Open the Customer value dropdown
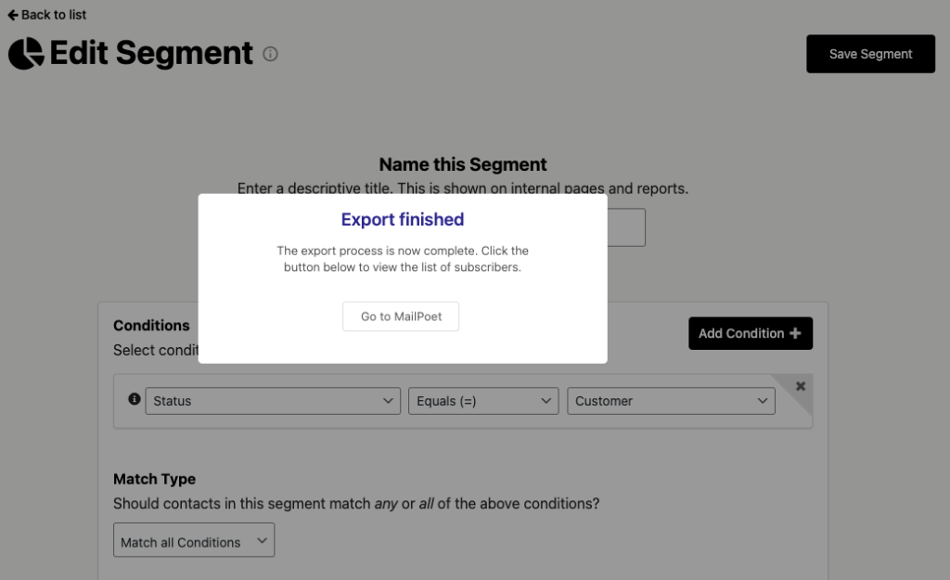This screenshot has height=580, width=950. tap(671, 401)
